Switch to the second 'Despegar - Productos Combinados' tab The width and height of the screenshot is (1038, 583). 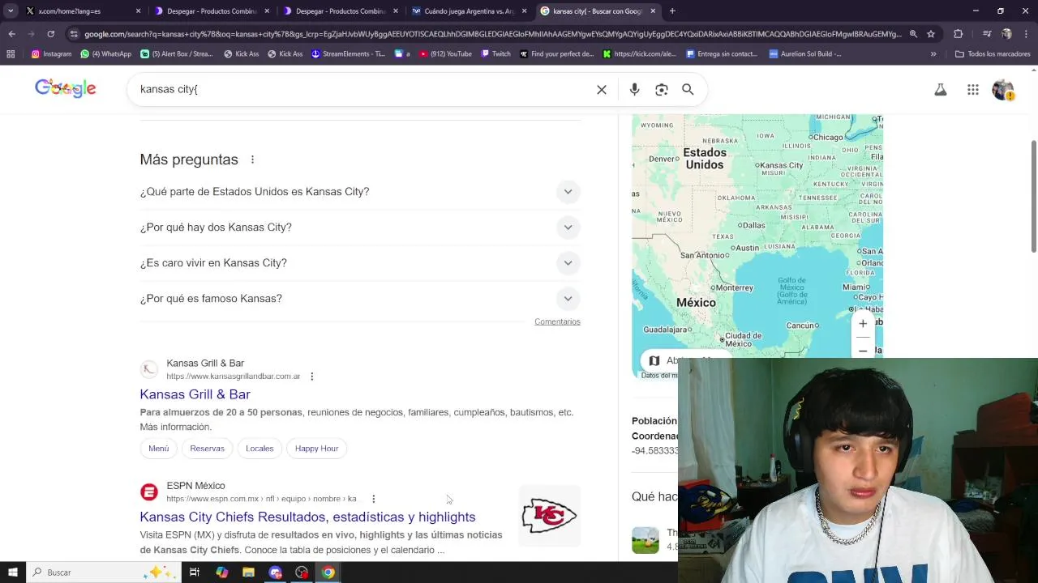(341, 11)
